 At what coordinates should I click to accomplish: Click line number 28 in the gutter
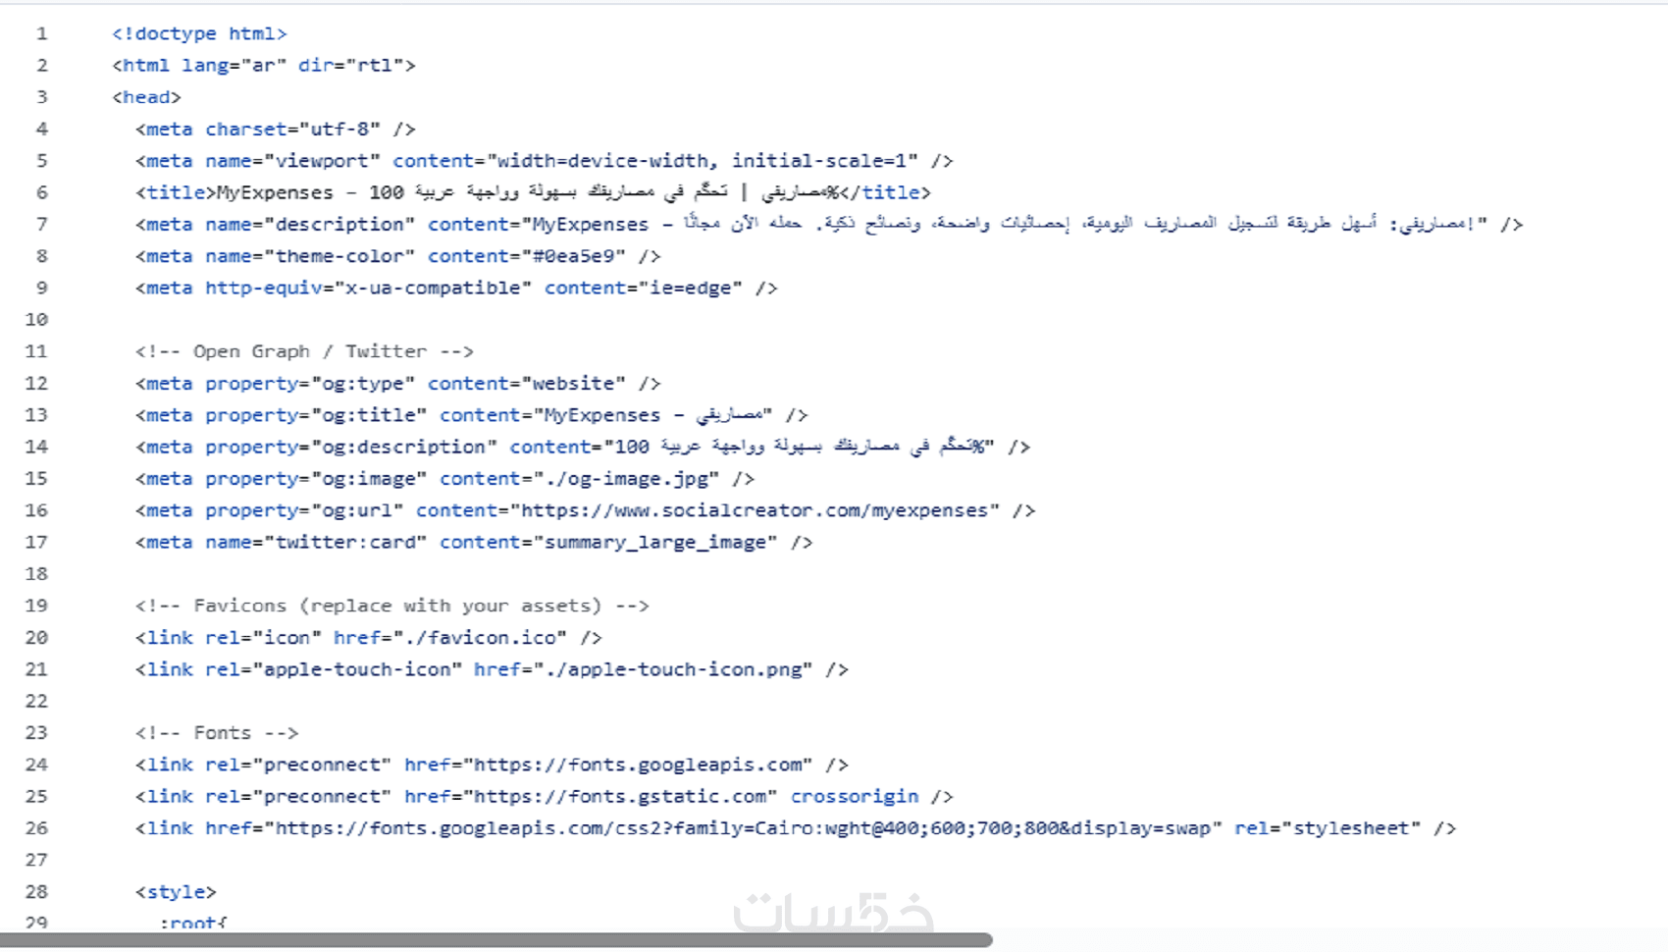[36, 891]
